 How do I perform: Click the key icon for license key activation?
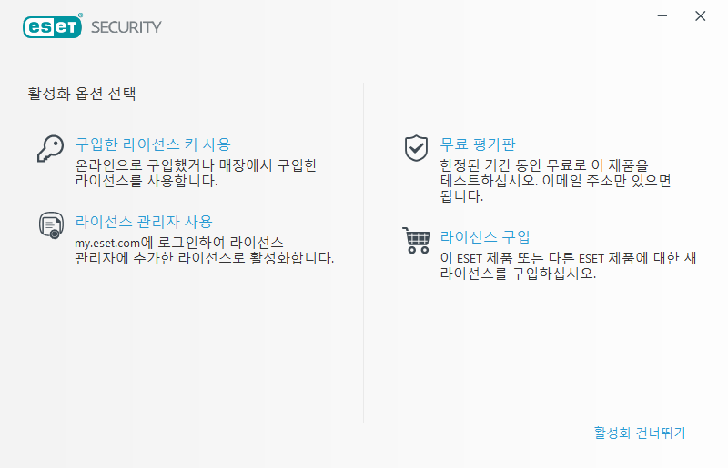pyautogui.click(x=49, y=148)
